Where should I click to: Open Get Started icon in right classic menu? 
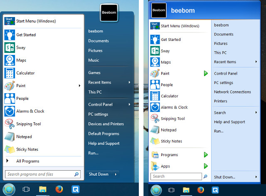tap(155, 40)
